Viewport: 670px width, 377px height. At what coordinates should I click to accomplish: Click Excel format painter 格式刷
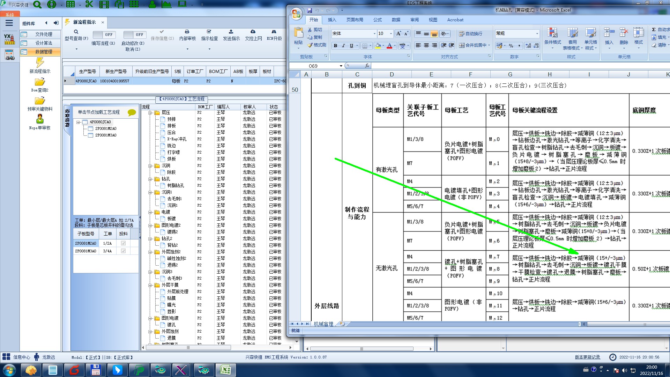pos(317,45)
